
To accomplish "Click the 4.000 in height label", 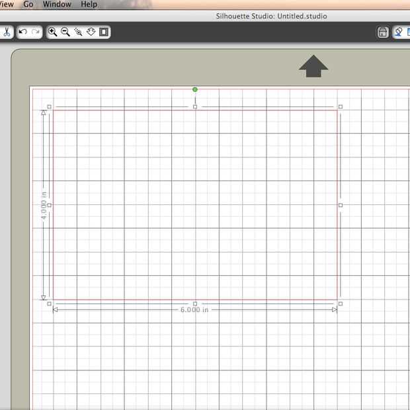I will (x=44, y=206).
